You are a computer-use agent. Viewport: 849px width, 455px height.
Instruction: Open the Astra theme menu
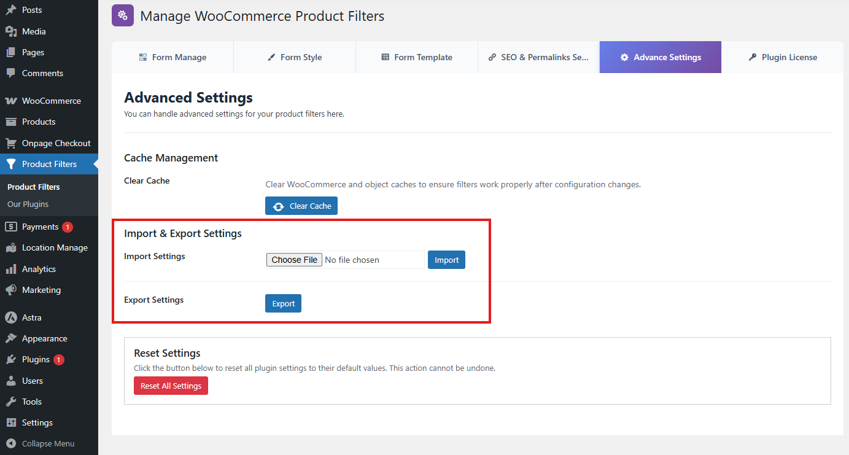click(x=49, y=317)
